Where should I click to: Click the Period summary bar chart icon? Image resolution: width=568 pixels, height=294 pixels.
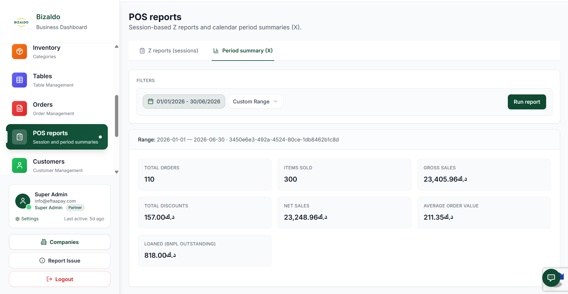216,51
